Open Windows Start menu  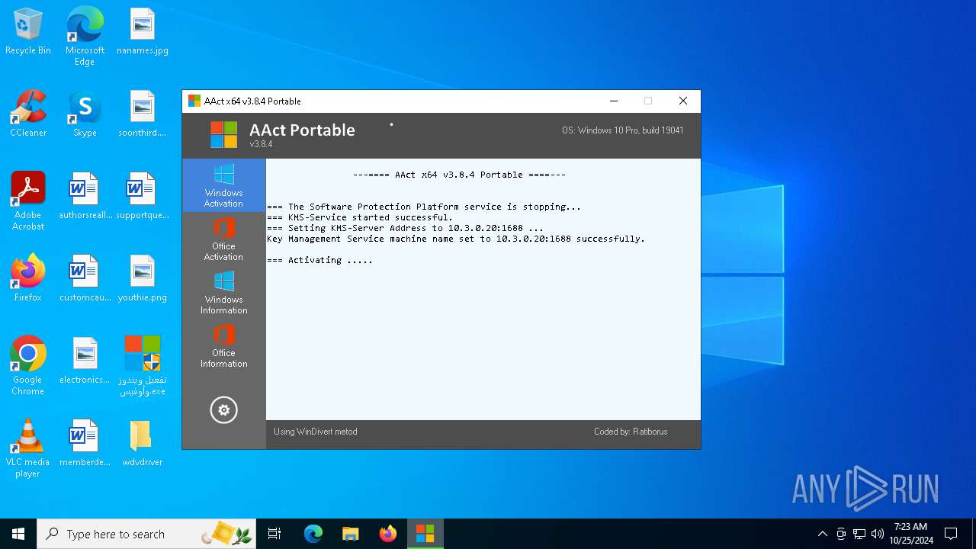(18, 534)
